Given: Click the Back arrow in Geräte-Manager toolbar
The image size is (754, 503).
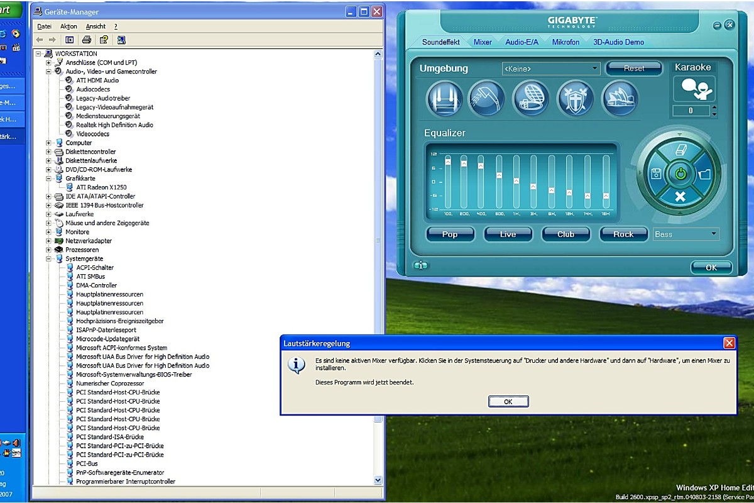Looking at the screenshot, I should [x=40, y=40].
